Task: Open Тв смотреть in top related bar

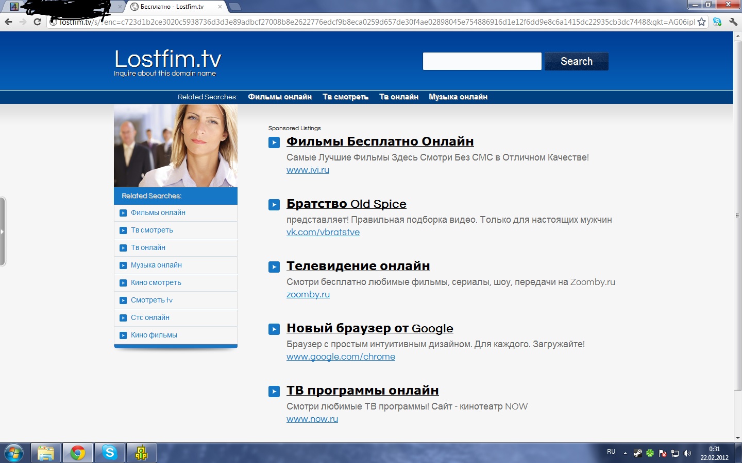Action: pos(345,97)
